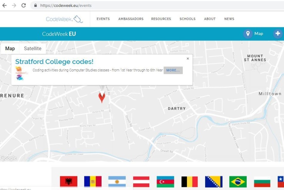Click the red location marker on map
Screen dimensions: 284x190
102,97
